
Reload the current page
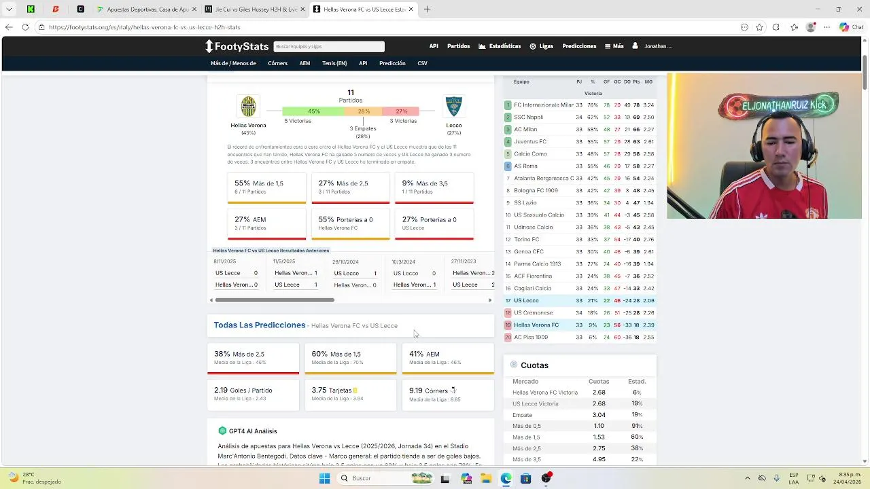click(x=25, y=27)
